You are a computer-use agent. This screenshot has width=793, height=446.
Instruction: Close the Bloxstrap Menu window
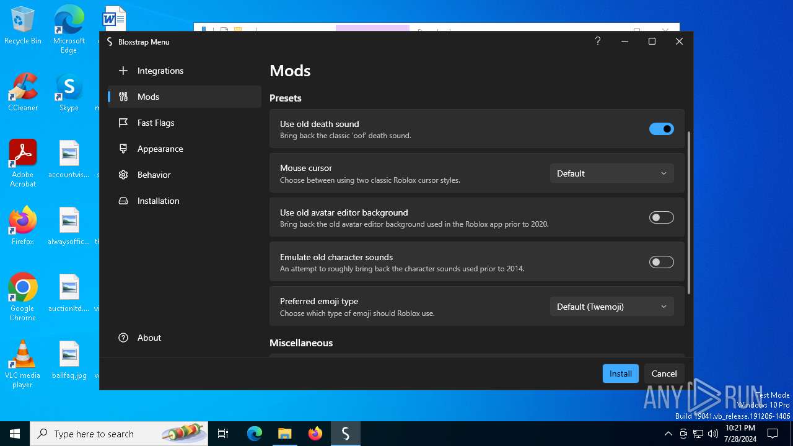pos(679,41)
